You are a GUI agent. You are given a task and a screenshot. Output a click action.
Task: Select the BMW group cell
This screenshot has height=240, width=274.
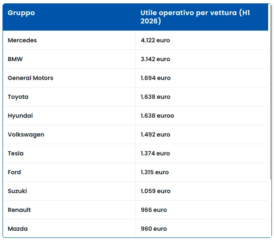point(15,59)
